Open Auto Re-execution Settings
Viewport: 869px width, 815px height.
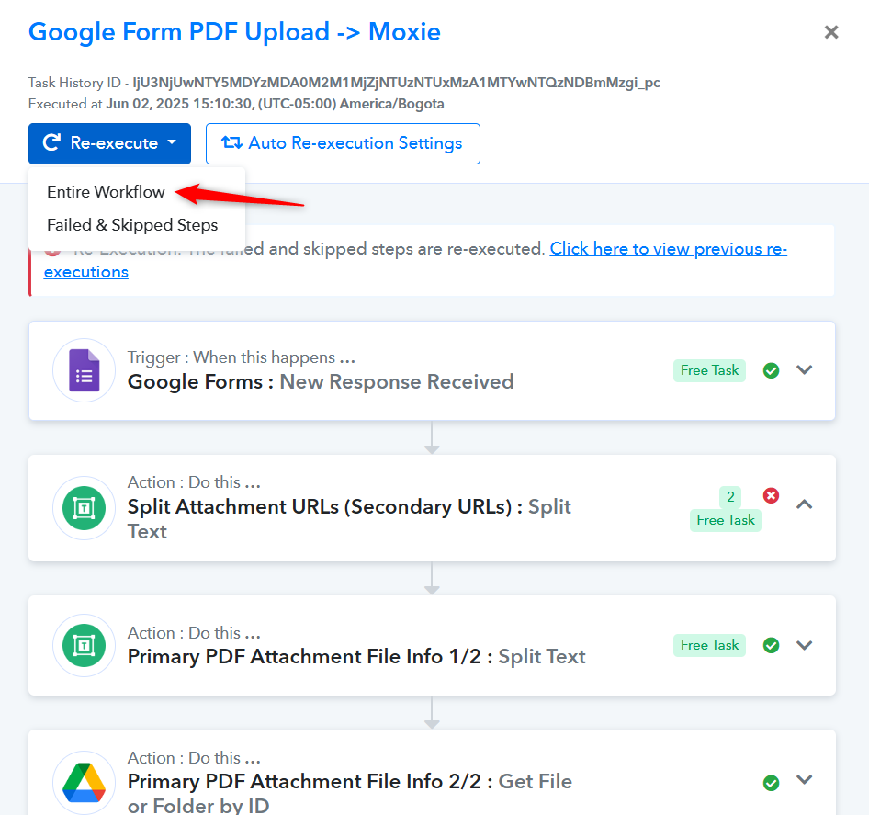pos(343,143)
